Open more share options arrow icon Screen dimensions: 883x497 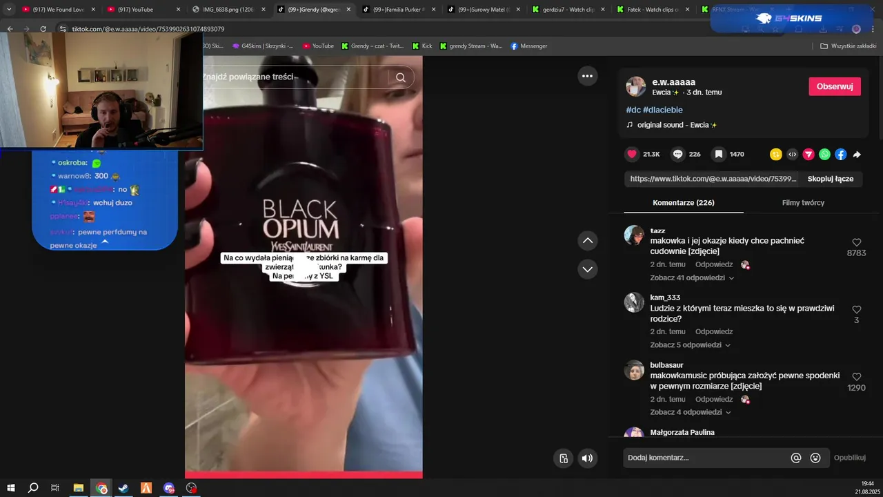pos(857,155)
